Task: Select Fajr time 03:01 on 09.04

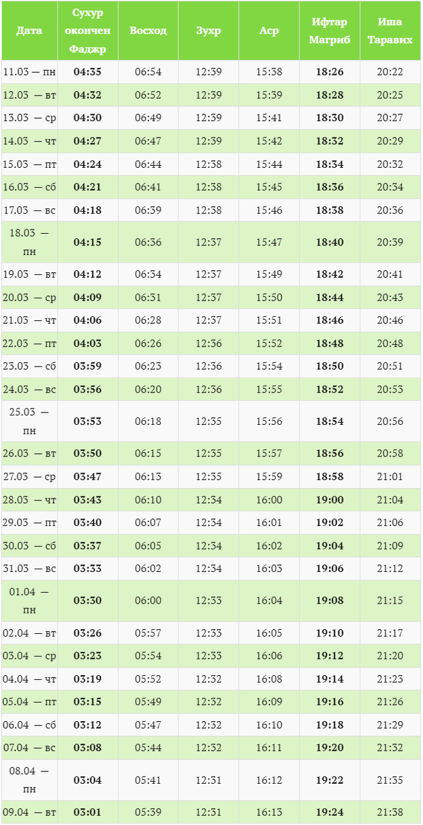Action: click(x=88, y=812)
